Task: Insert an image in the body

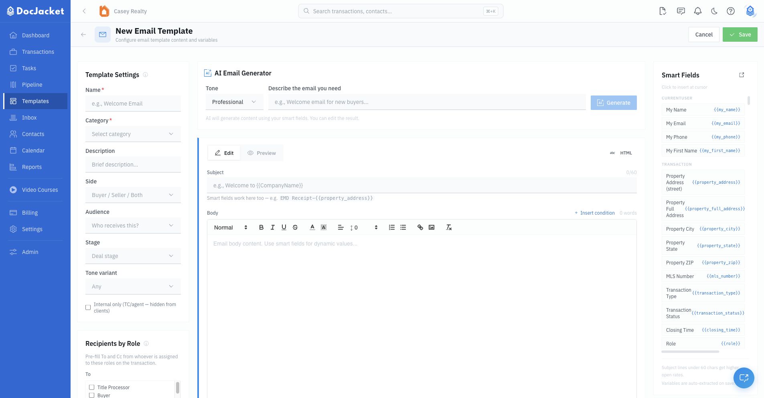Action: coord(431,227)
